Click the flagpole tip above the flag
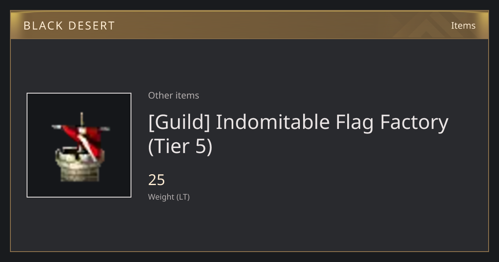This screenshot has height=262, width=499. pyautogui.click(x=82, y=116)
